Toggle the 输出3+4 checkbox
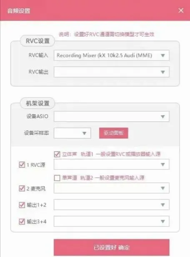Image resolution: width=190 pixels, height=257 pixels. [x=22, y=222]
